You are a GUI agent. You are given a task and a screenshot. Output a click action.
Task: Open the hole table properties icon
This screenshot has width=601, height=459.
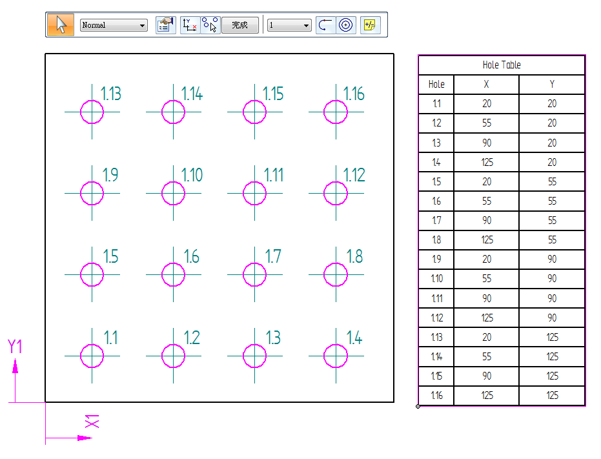point(165,25)
